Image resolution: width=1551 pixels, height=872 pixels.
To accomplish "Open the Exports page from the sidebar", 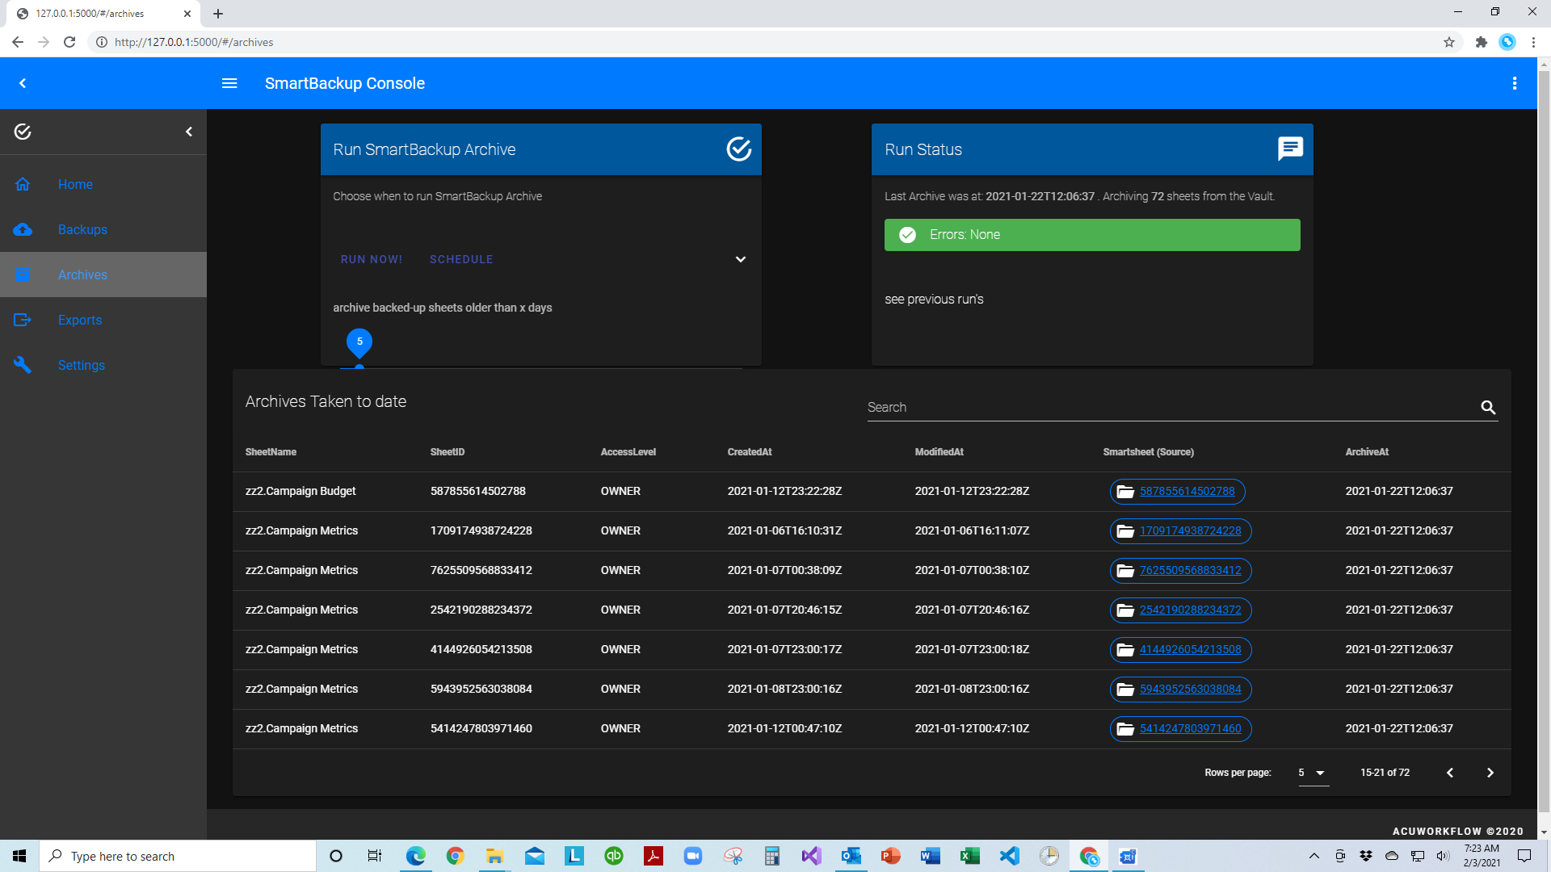I will [80, 320].
